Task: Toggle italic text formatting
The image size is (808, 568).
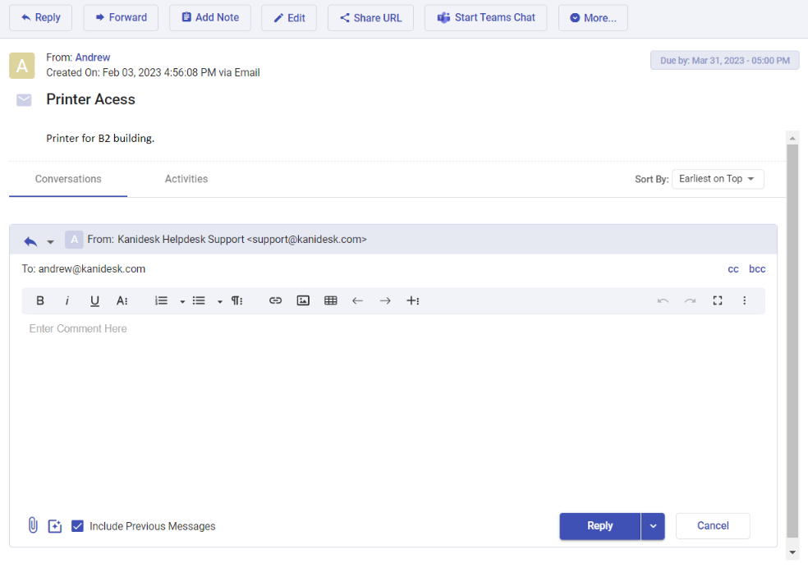Action: (x=67, y=301)
